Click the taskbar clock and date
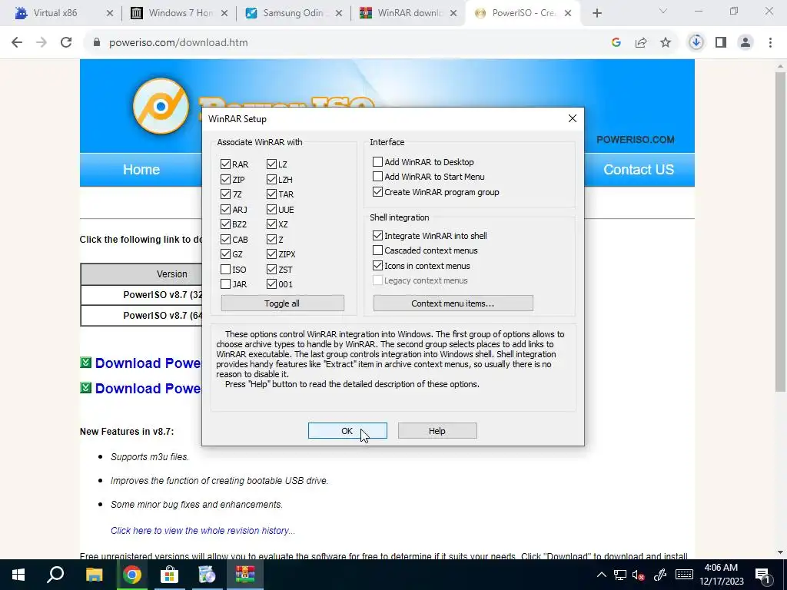787x590 pixels. tap(721, 575)
